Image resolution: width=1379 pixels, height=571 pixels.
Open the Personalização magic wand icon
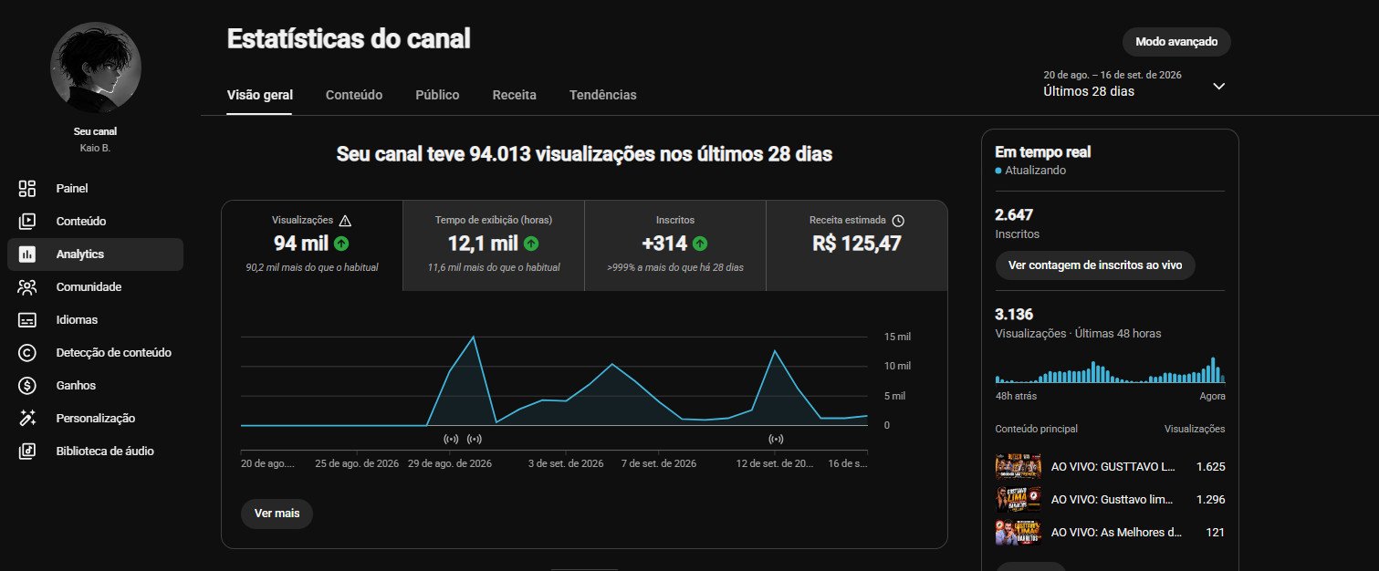(x=27, y=419)
